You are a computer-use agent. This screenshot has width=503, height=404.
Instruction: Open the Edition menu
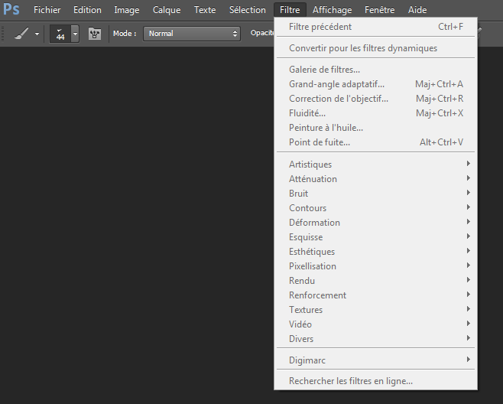point(87,10)
